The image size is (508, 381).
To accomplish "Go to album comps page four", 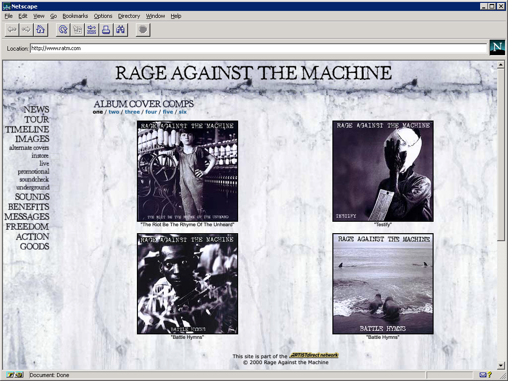I will tap(151, 112).
